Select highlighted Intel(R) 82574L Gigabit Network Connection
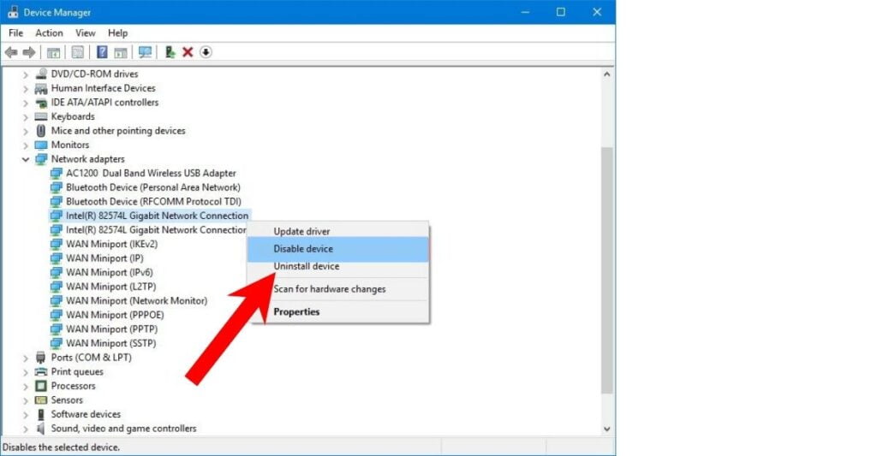This screenshot has width=877, height=456. [157, 216]
